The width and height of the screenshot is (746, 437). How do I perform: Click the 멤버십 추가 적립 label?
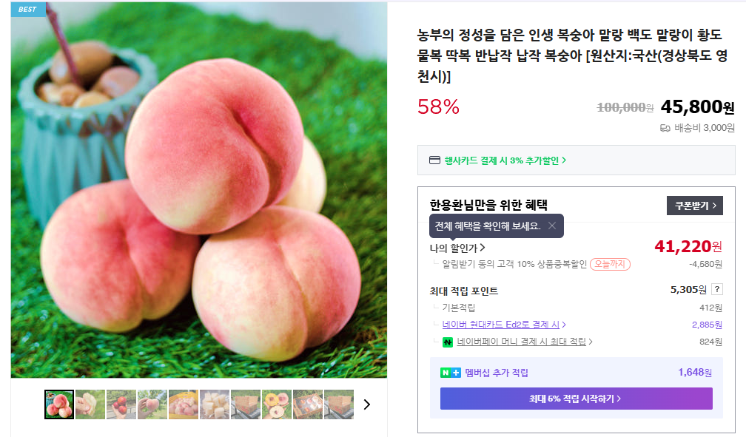click(x=496, y=373)
